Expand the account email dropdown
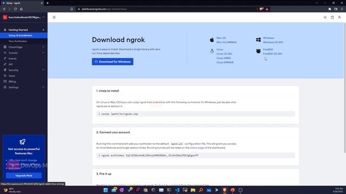 [43, 17]
